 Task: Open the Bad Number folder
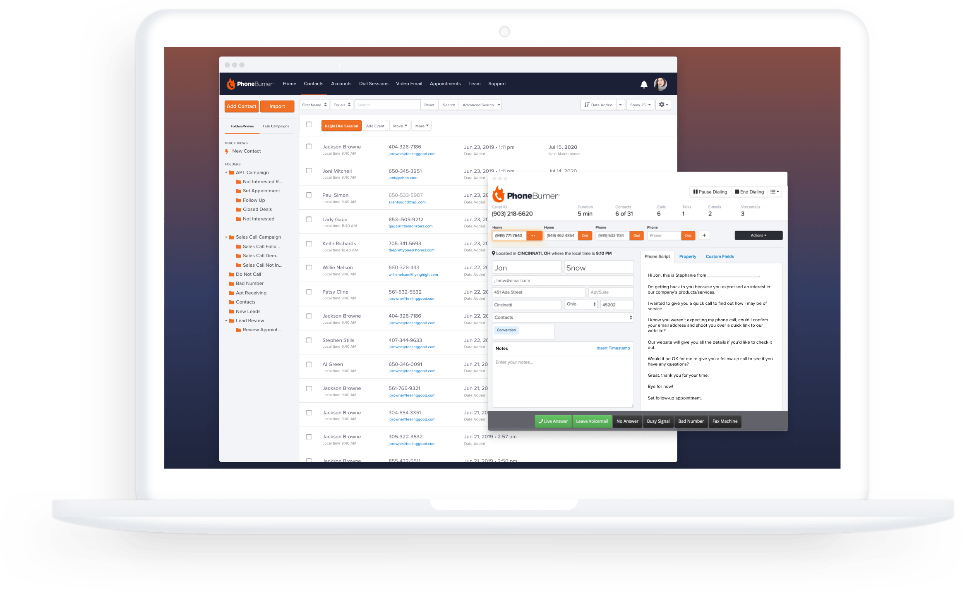pyautogui.click(x=246, y=283)
